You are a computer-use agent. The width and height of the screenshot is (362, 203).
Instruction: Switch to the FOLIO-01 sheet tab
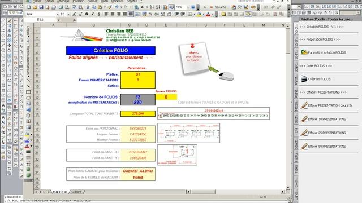coord(60,192)
